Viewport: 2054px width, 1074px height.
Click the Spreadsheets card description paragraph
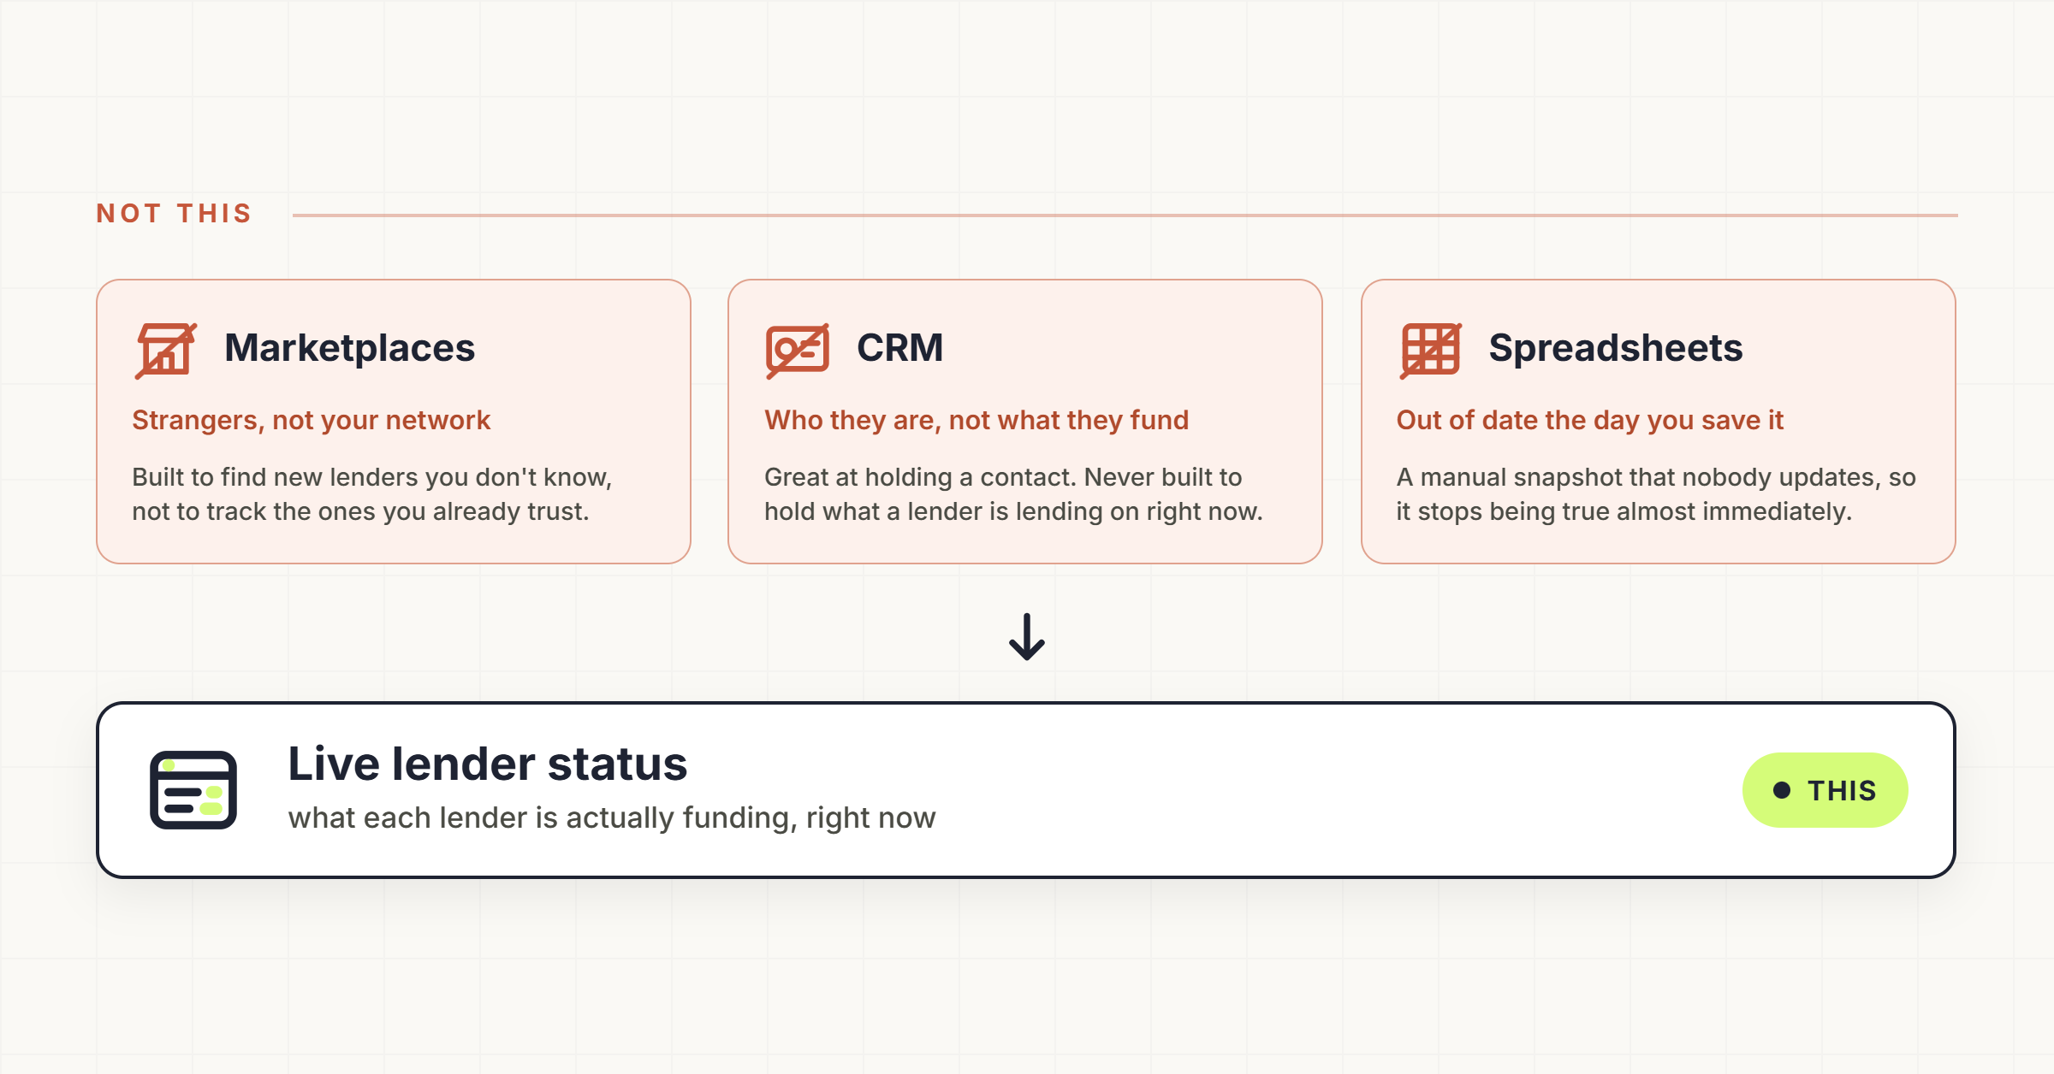pyautogui.click(x=1656, y=494)
